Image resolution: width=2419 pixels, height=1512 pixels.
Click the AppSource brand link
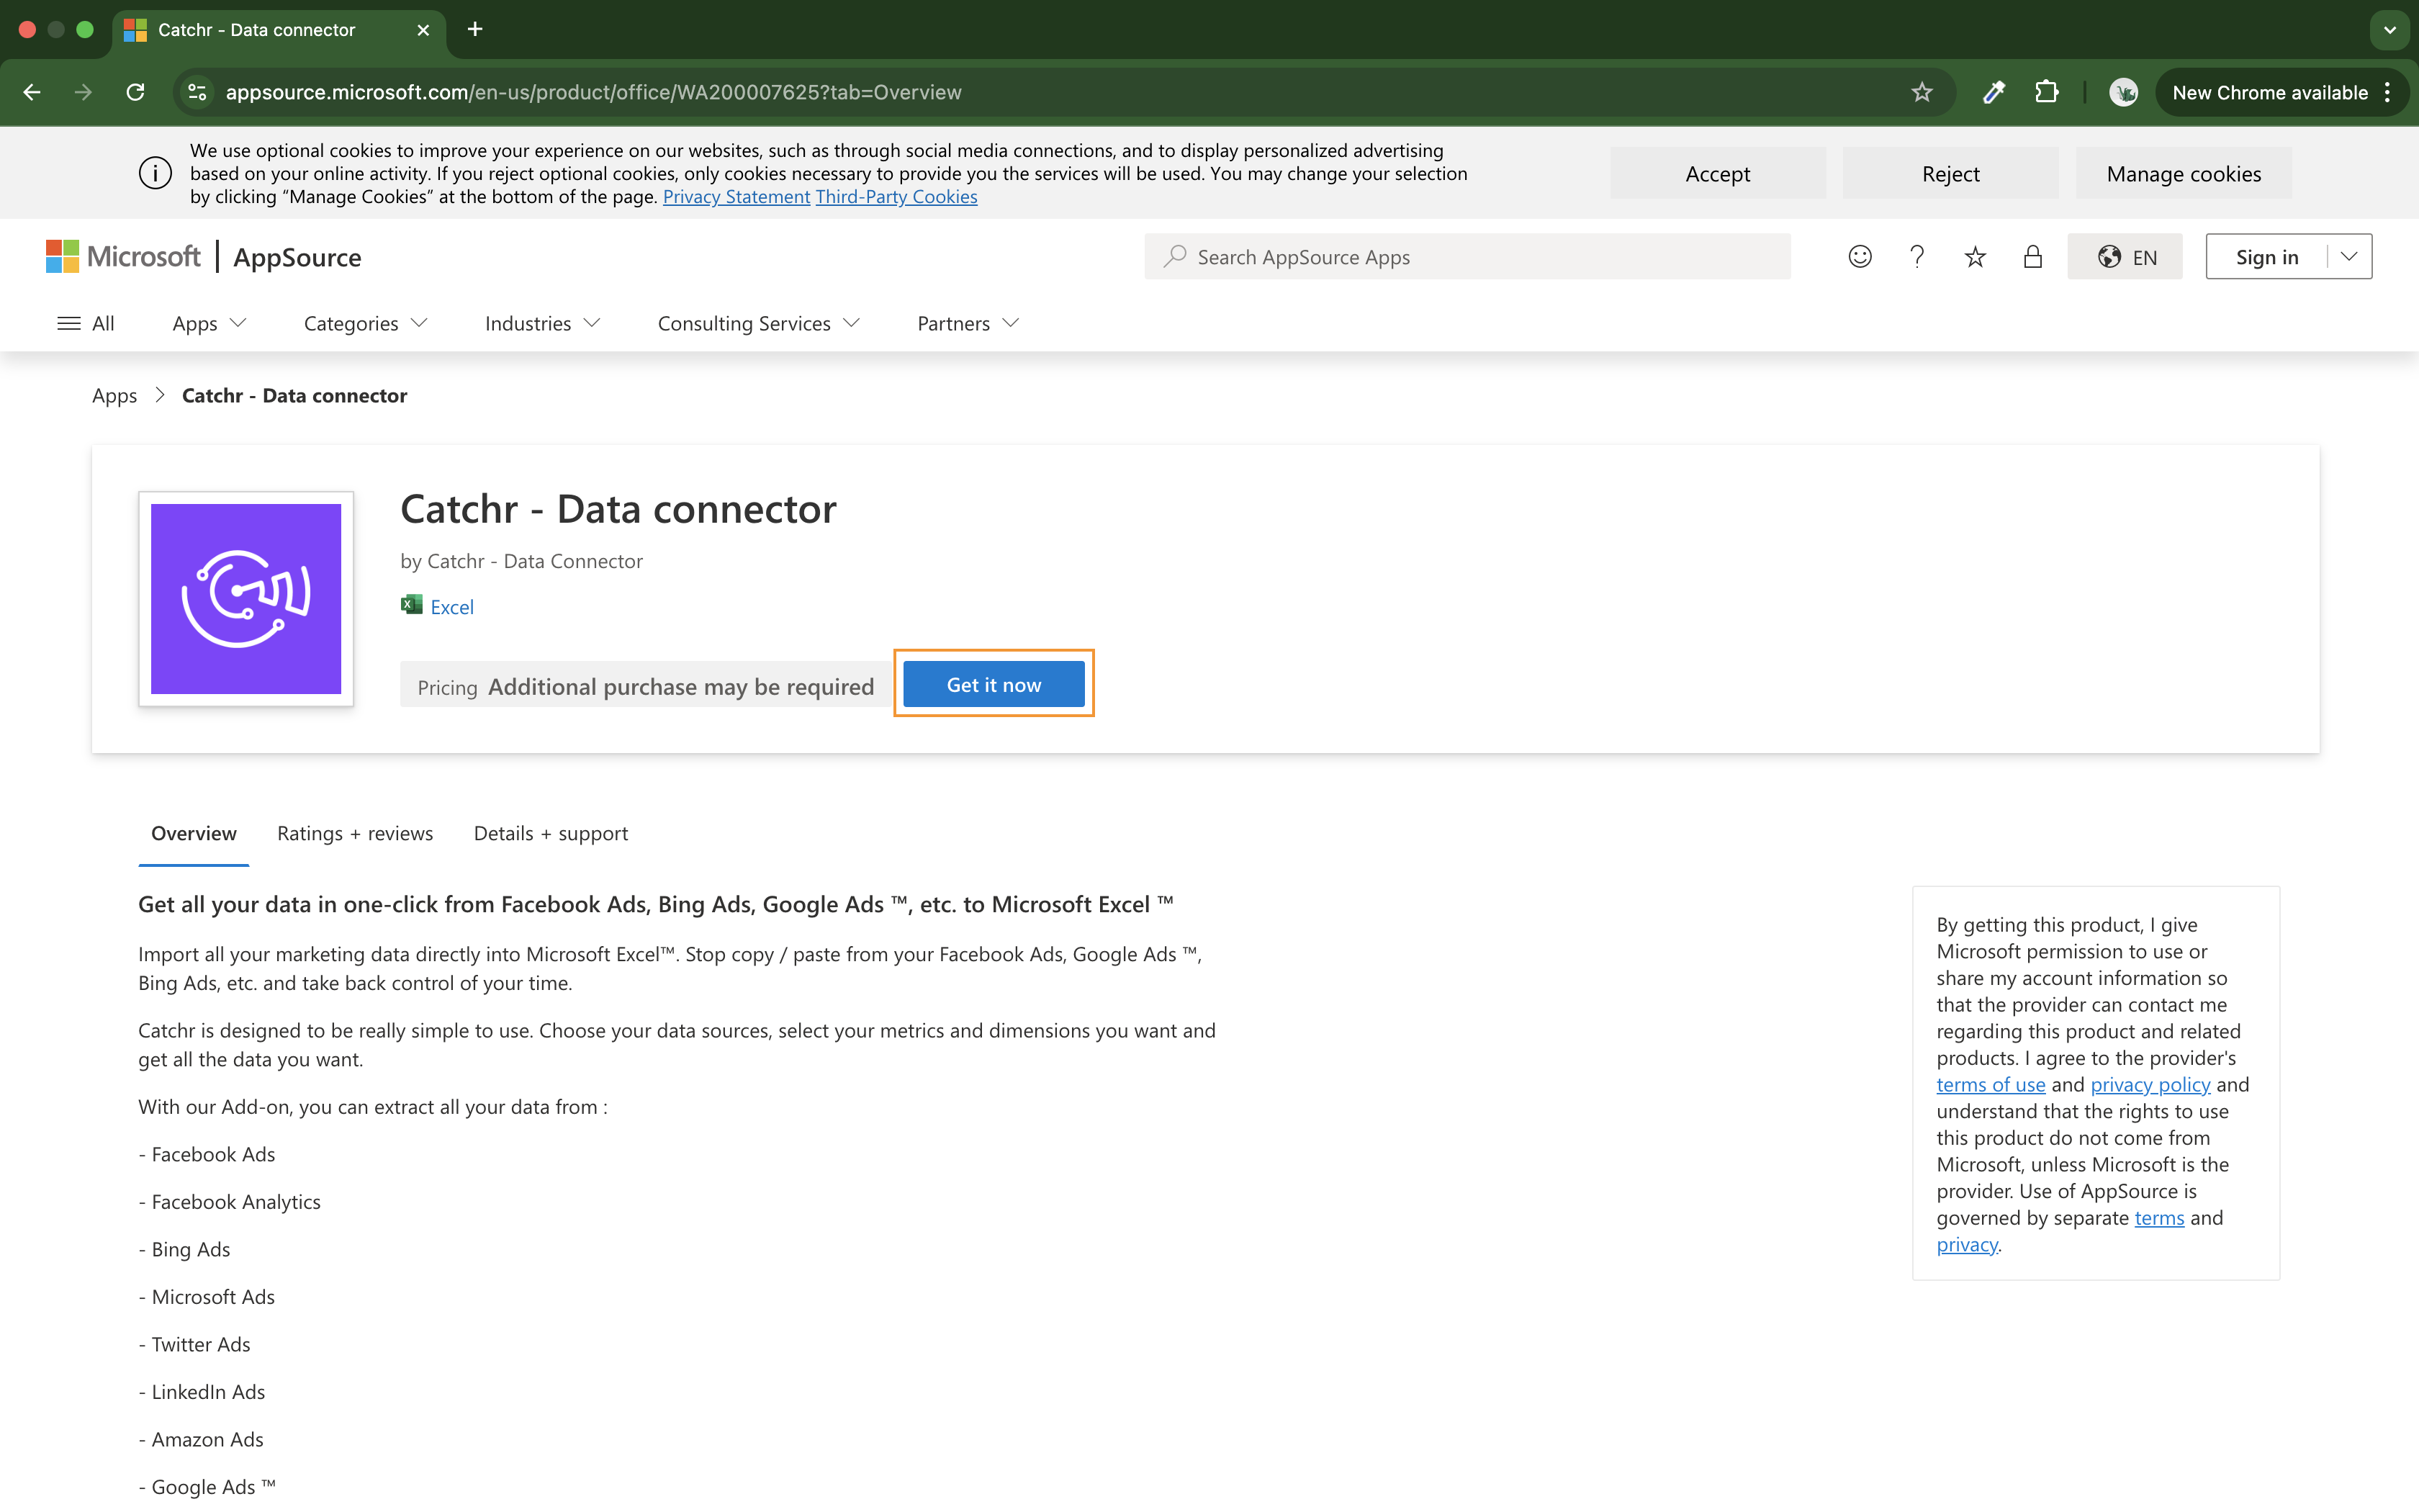coord(297,257)
